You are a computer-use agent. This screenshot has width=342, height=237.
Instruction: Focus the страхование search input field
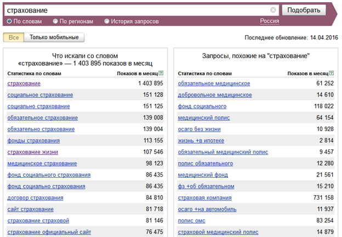pos(138,10)
